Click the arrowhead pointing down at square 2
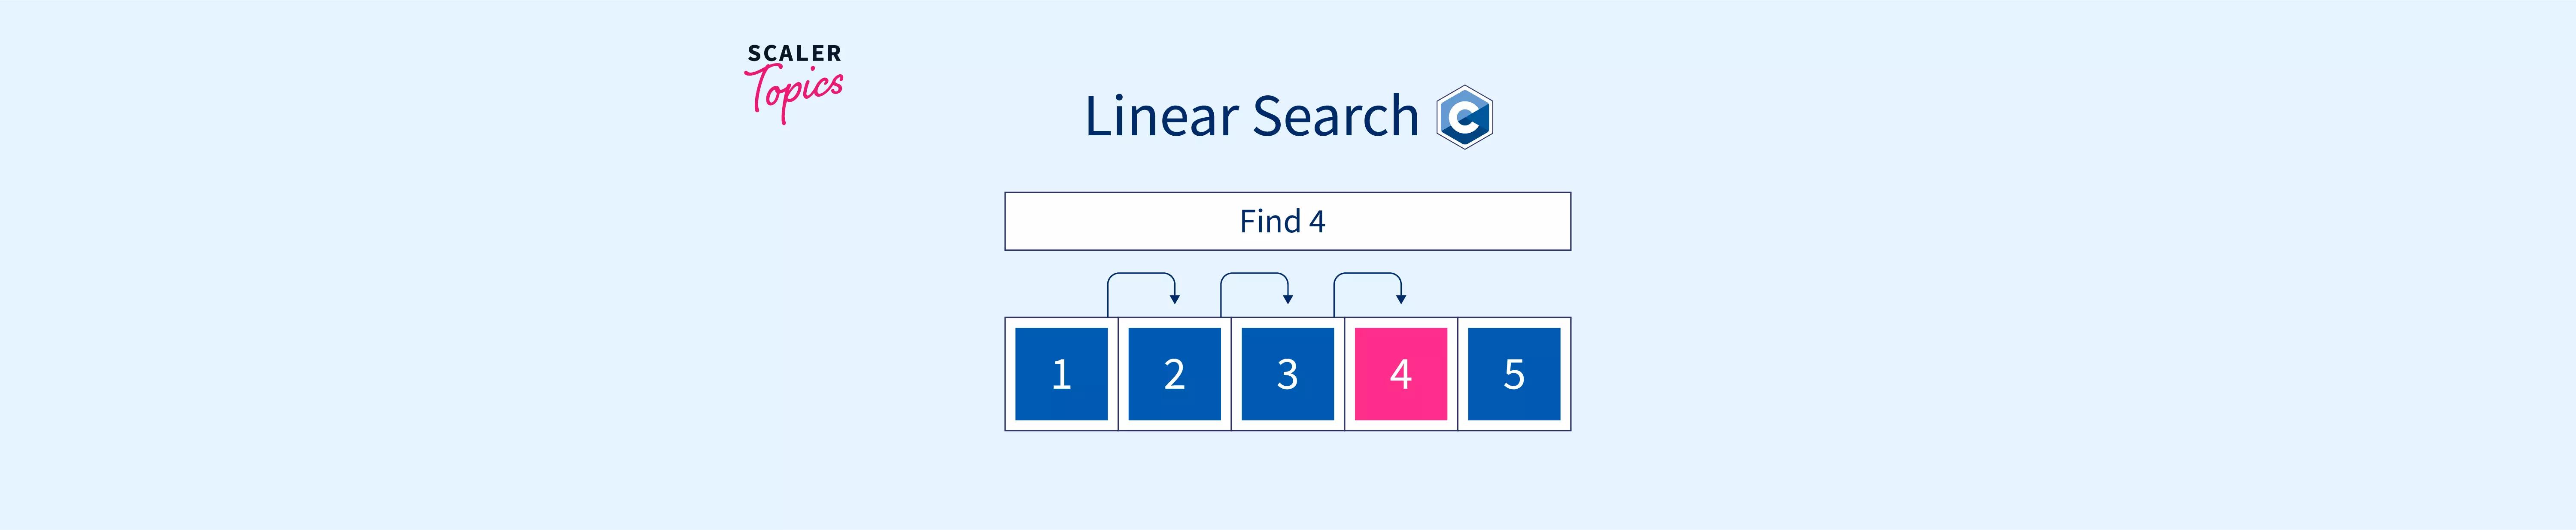This screenshot has height=530, width=2576. (x=1175, y=299)
